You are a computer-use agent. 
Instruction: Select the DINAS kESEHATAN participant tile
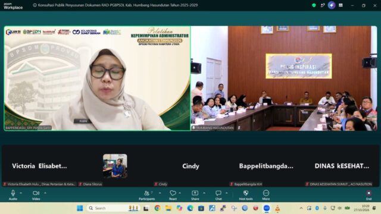click(342, 166)
